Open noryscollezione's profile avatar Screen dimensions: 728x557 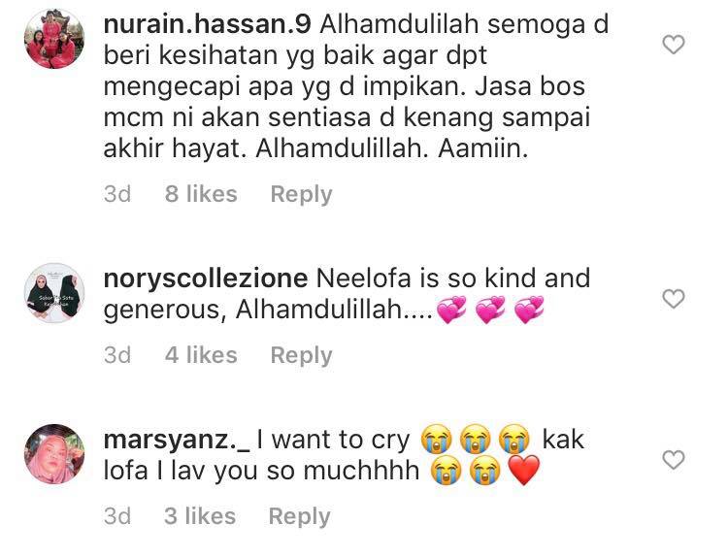(x=54, y=293)
